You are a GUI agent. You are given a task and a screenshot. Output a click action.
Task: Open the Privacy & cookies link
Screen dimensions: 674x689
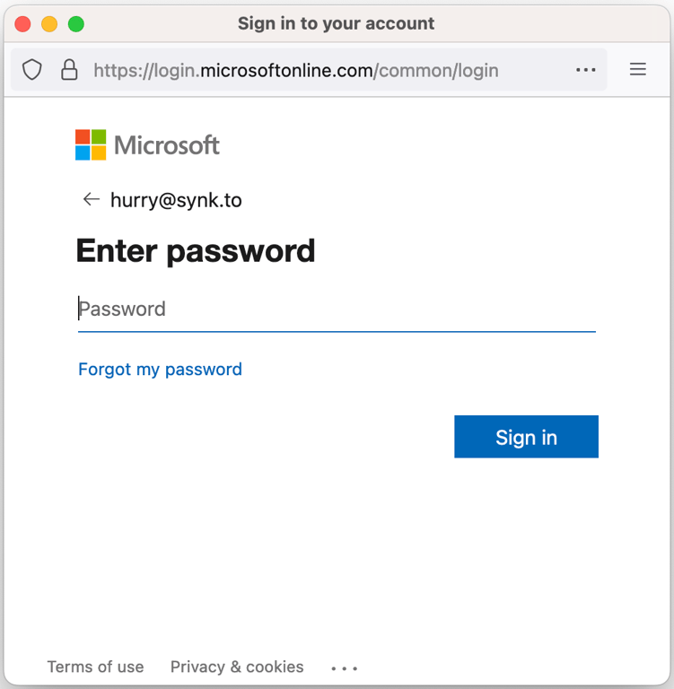click(237, 667)
